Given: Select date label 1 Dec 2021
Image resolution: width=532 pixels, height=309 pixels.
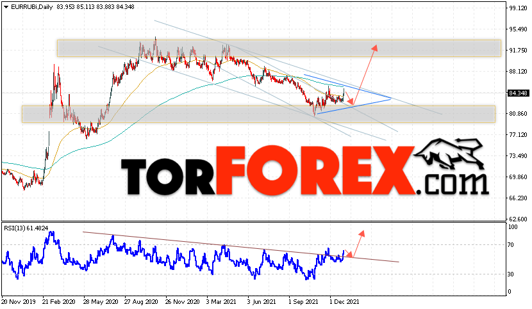Looking at the screenshot, I should click(x=345, y=301).
